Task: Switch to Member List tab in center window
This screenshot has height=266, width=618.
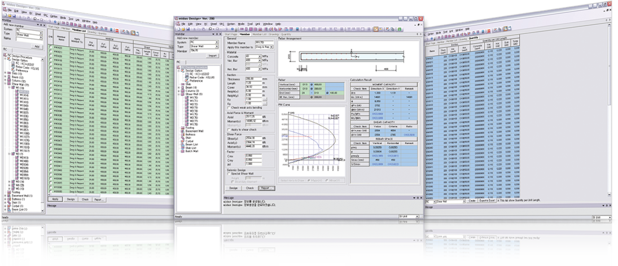Action: click(260, 34)
